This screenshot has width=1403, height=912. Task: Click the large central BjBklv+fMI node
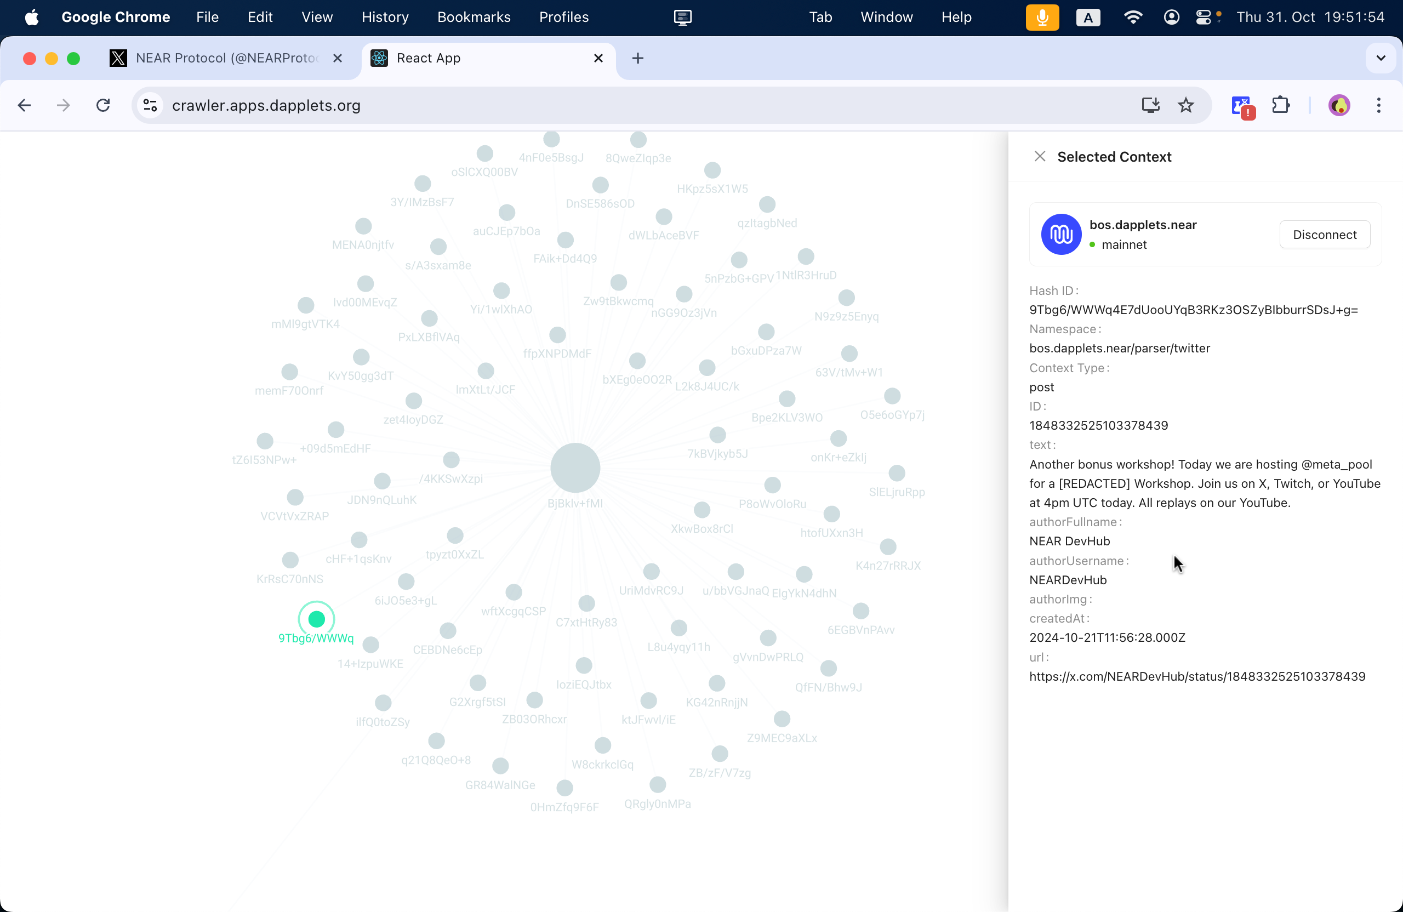tap(575, 468)
